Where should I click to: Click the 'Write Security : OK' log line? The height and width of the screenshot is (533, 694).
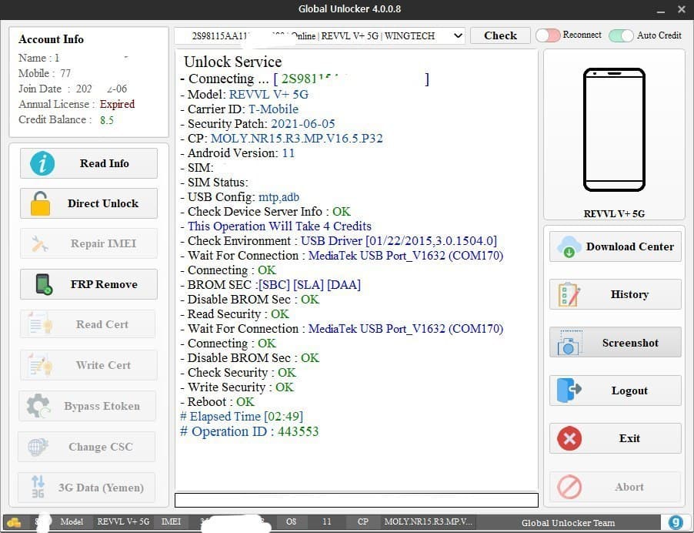coord(237,387)
